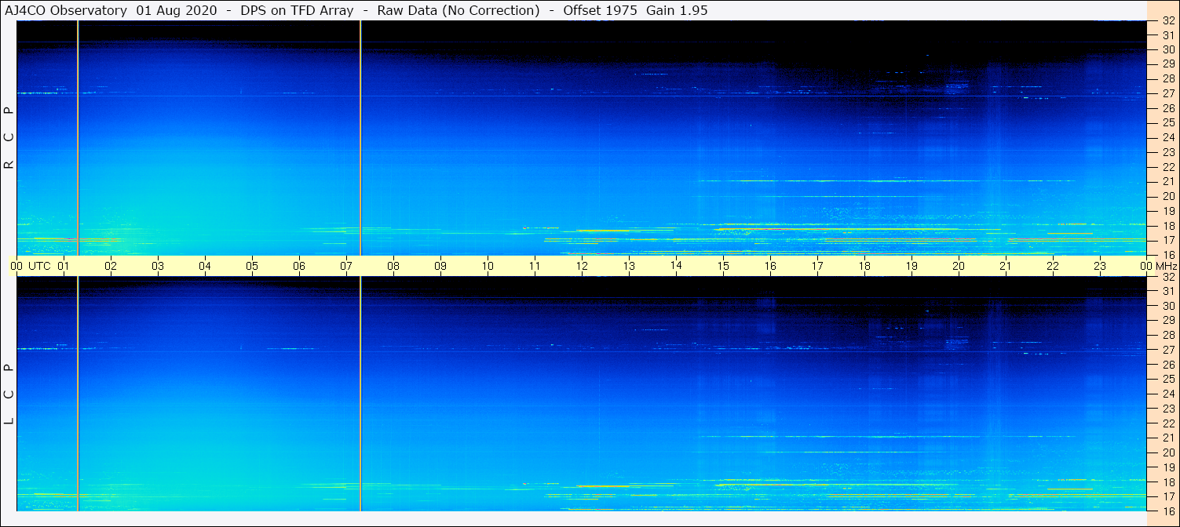Image resolution: width=1180 pixels, height=527 pixels.
Task: Click the 16 hour time axis label
Action: pos(770,266)
